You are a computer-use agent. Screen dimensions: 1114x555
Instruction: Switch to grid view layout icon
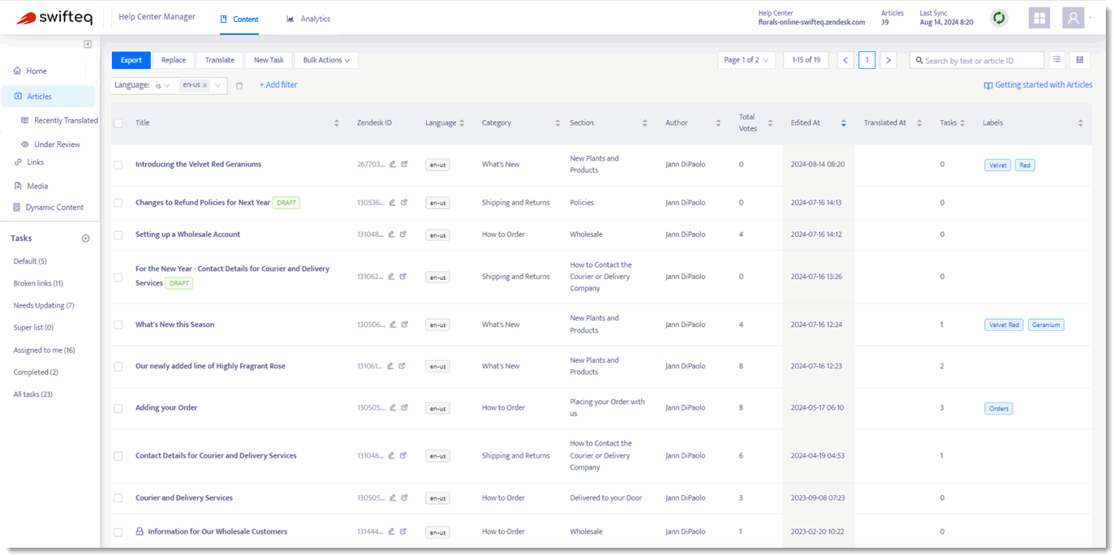coord(1080,60)
